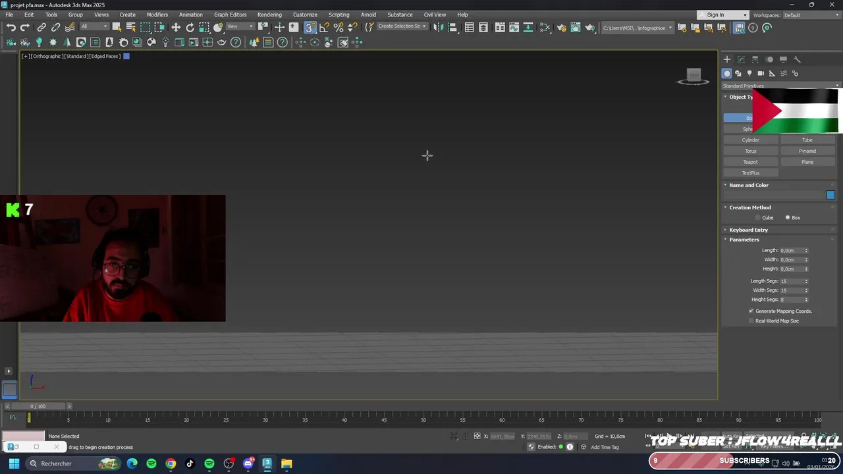Toggle the Percent Snap button
This screenshot has width=843, height=474.
coord(339,28)
